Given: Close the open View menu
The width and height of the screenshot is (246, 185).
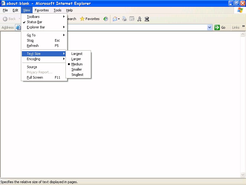Looking at the screenshot, I should tap(26, 10).
